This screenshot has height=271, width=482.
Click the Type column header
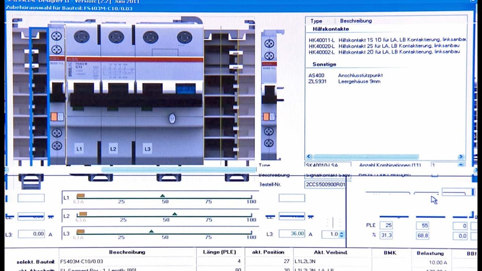tap(316, 21)
